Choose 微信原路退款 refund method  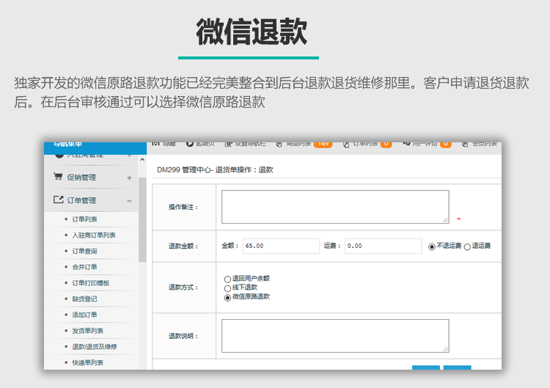pos(227,298)
